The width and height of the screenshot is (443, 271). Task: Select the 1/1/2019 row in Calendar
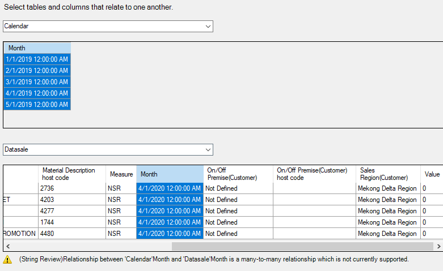[x=37, y=59]
